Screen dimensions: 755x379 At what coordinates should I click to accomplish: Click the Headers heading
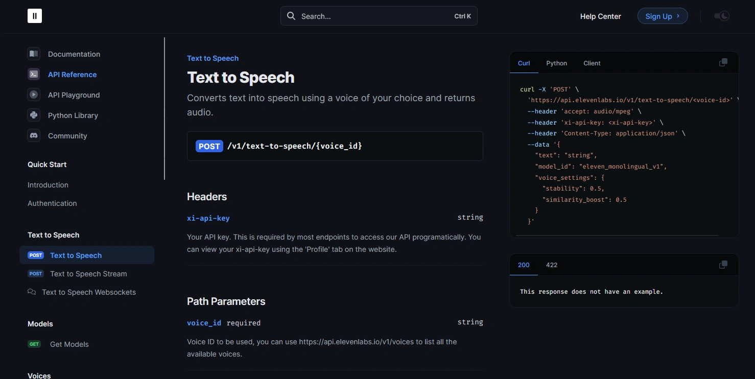pyautogui.click(x=207, y=197)
